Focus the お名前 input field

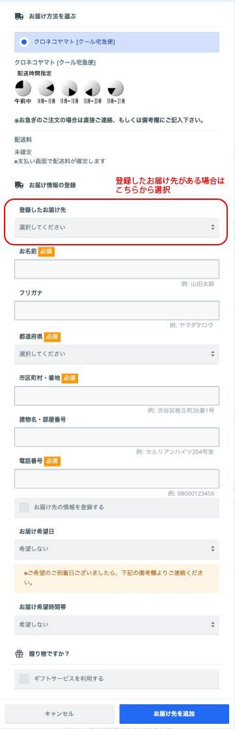(x=117, y=269)
